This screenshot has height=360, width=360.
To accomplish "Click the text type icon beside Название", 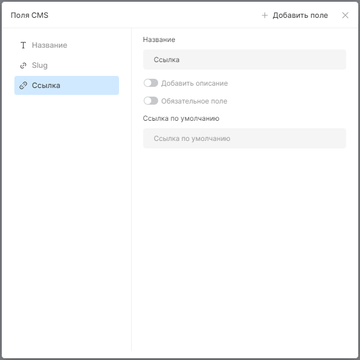I will [x=23, y=45].
